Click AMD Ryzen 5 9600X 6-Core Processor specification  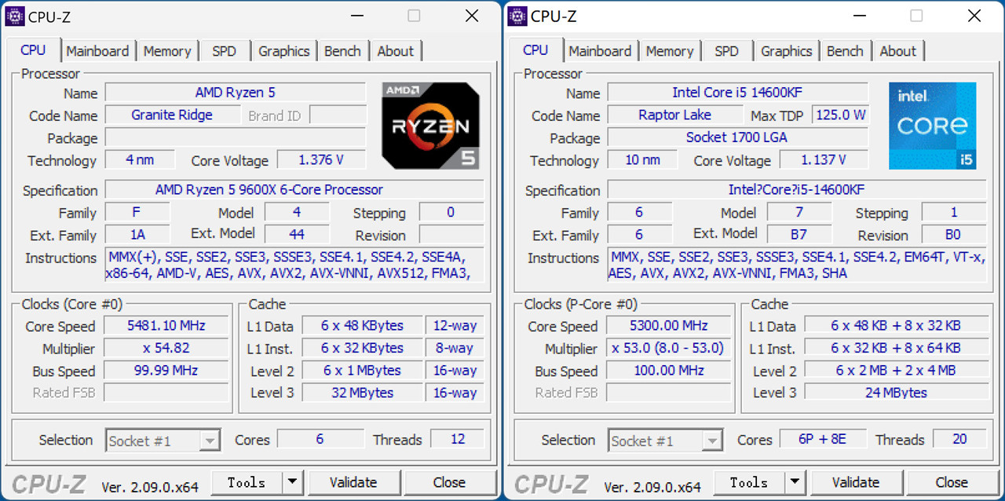point(294,190)
